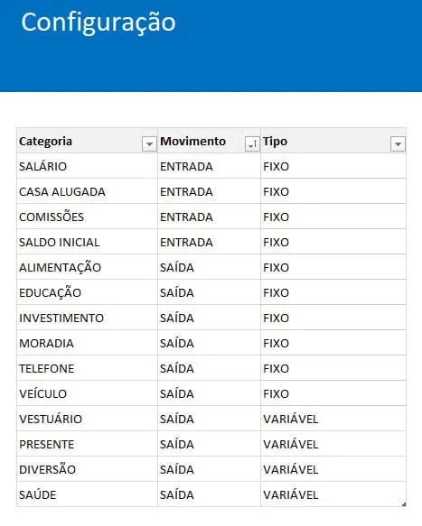Screen dimensions: 422x526
Task: Click the INVESTIMENTO category cell
Action: [x=87, y=318]
